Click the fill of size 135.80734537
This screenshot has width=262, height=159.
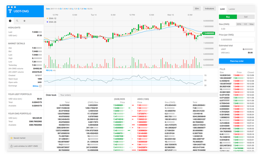[225, 84]
